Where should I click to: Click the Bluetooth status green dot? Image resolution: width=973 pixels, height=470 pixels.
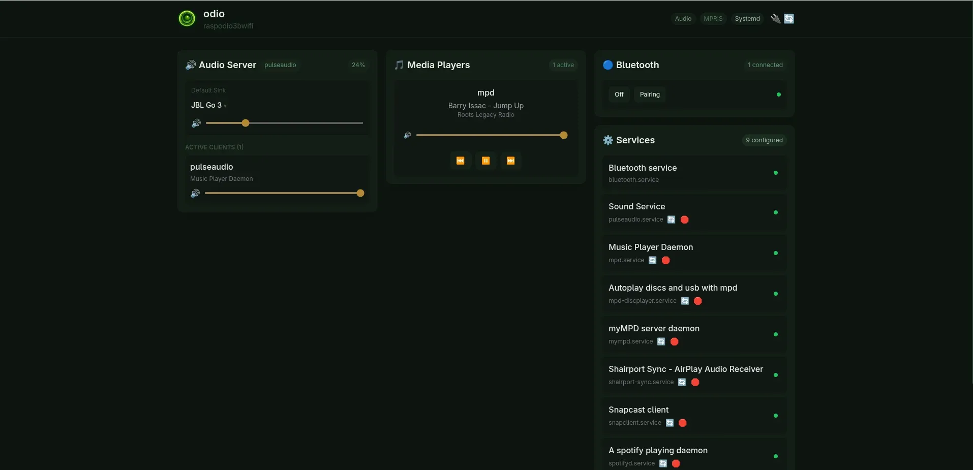779,95
